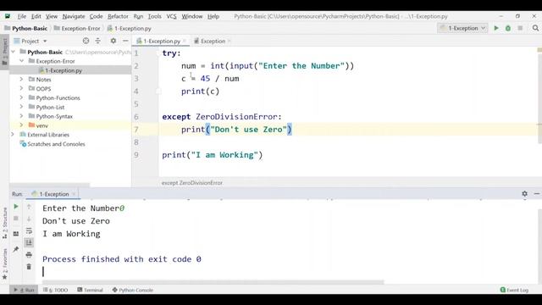
Task: Expand the venv folder
Action: (21, 125)
